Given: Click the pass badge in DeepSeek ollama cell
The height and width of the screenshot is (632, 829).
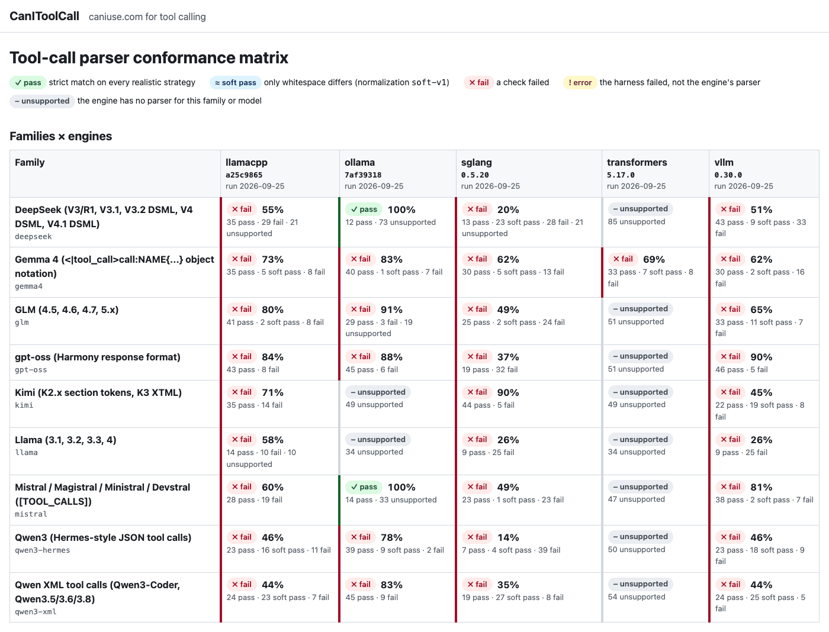Looking at the screenshot, I should pyautogui.click(x=364, y=209).
